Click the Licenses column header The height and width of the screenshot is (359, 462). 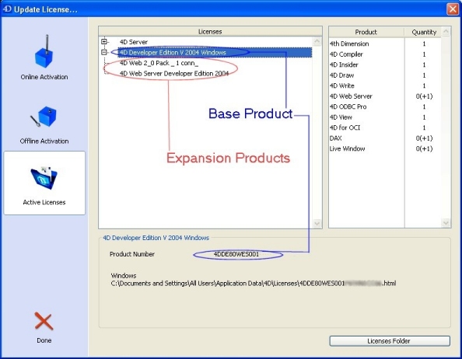[210, 32]
